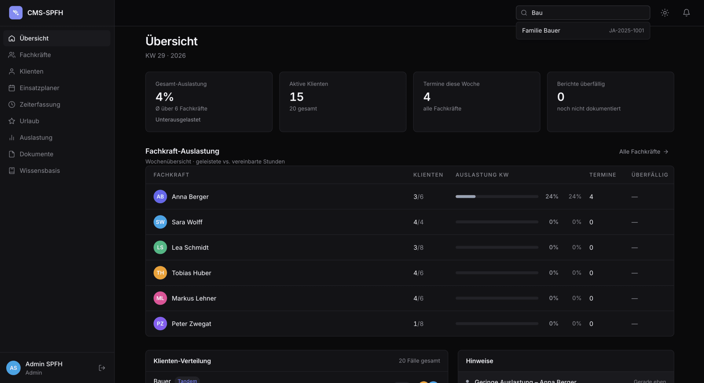Image resolution: width=704 pixels, height=383 pixels.
Task: Open the Termine diese Woche card
Action: (x=477, y=102)
